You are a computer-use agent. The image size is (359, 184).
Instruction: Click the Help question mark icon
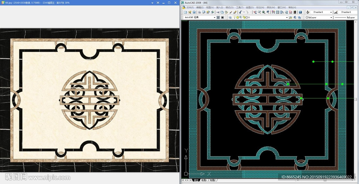click(300, 12)
